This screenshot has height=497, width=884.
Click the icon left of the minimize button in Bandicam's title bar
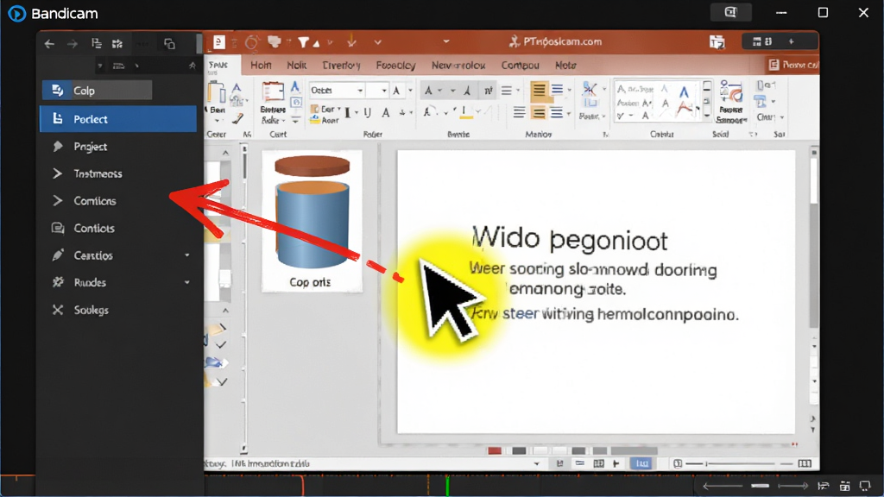(730, 12)
